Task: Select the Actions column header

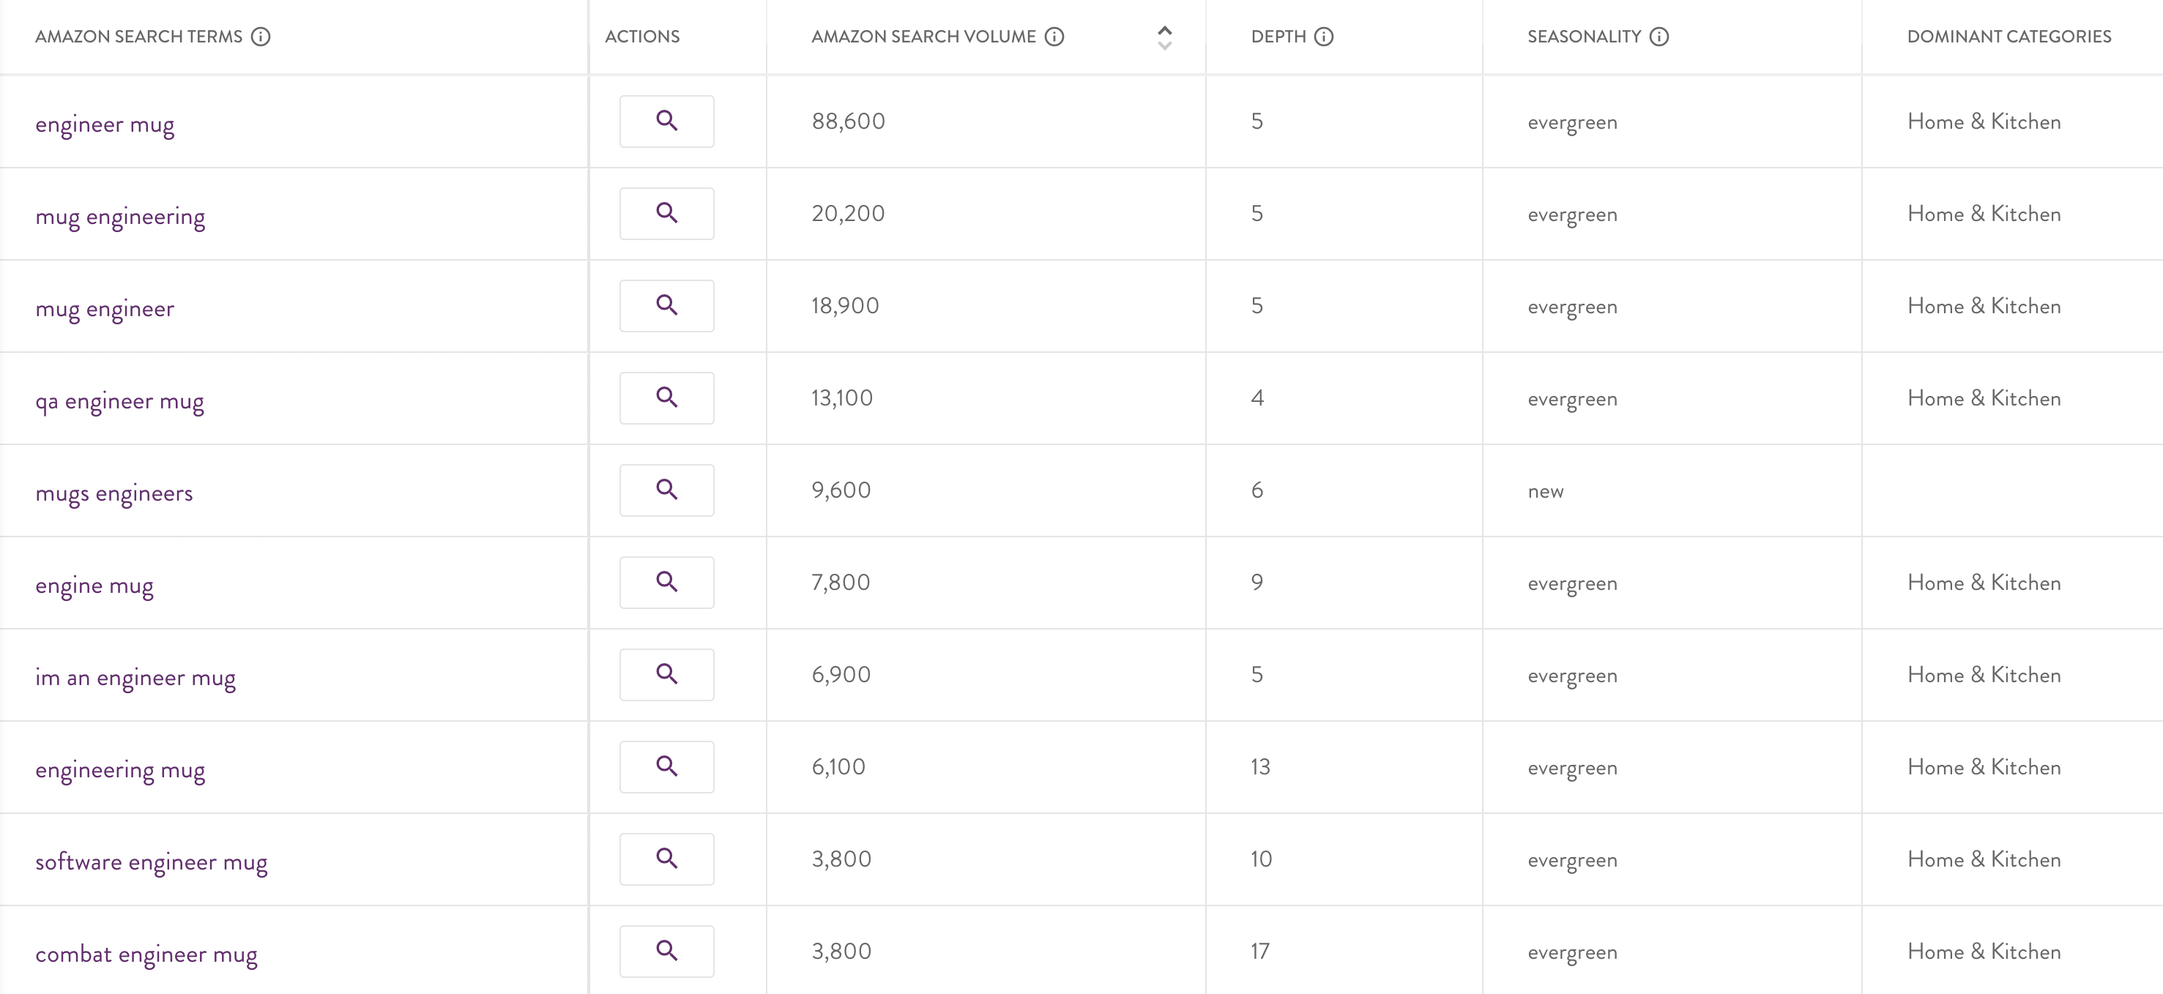Action: [642, 36]
